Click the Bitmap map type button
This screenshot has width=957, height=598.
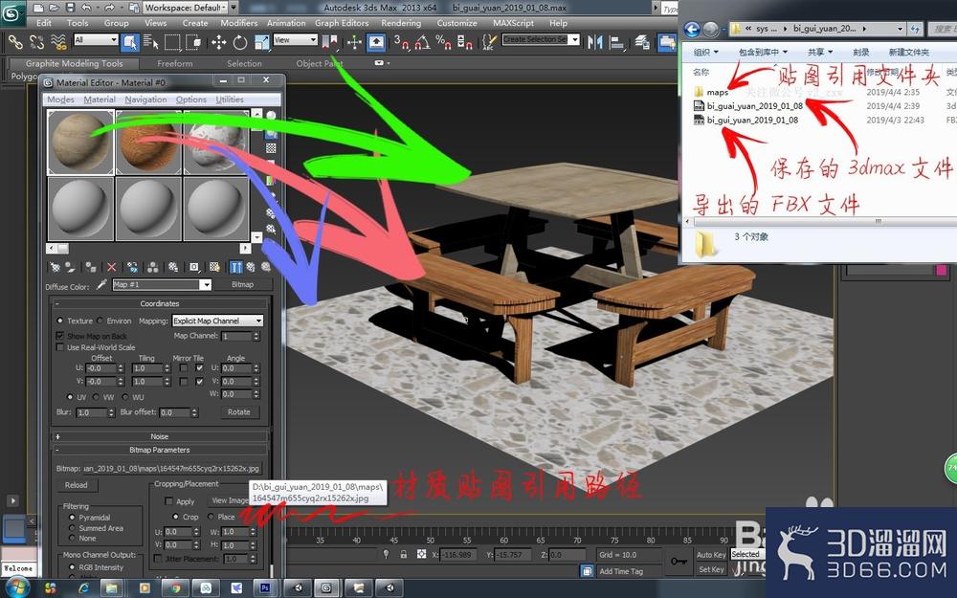click(x=242, y=284)
